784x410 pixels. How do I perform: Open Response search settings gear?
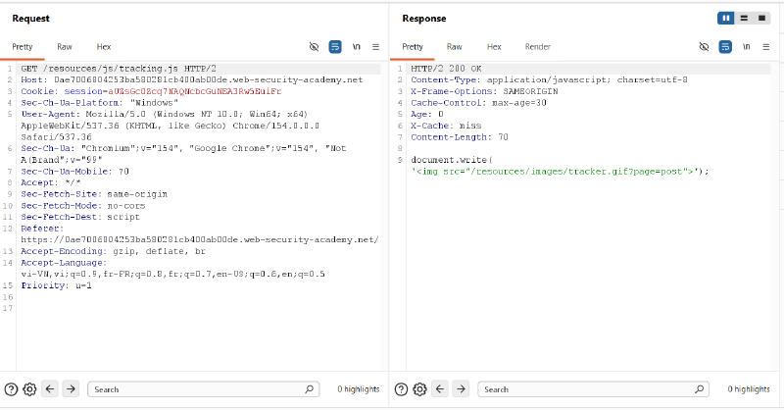coord(419,389)
